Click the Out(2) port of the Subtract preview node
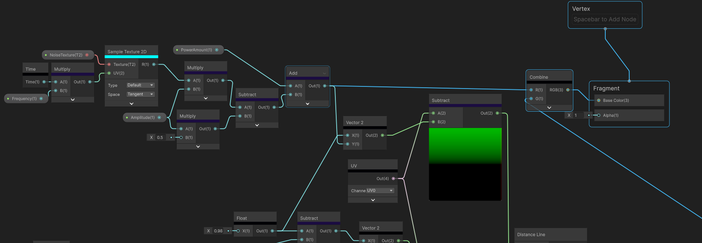The width and height of the screenshot is (702, 243). (497, 113)
